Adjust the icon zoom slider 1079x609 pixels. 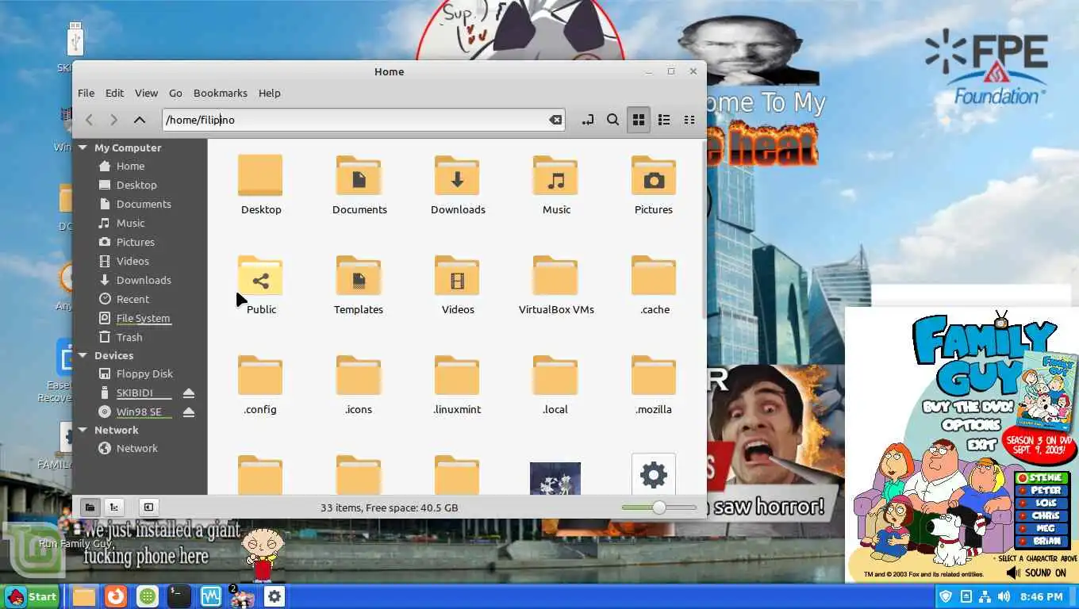pyautogui.click(x=659, y=507)
